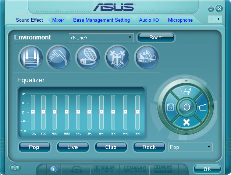Click the Reset button
The width and height of the screenshot is (231, 175).
click(x=156, y=37)
